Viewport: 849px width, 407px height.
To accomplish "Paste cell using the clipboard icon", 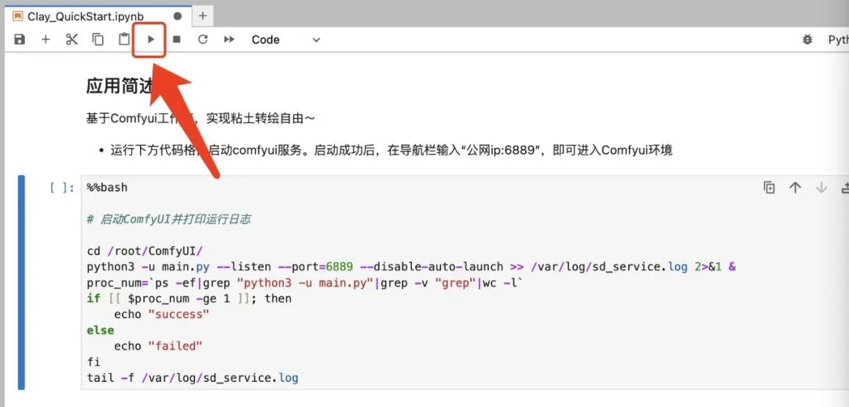I will click(x=124, y=39).
